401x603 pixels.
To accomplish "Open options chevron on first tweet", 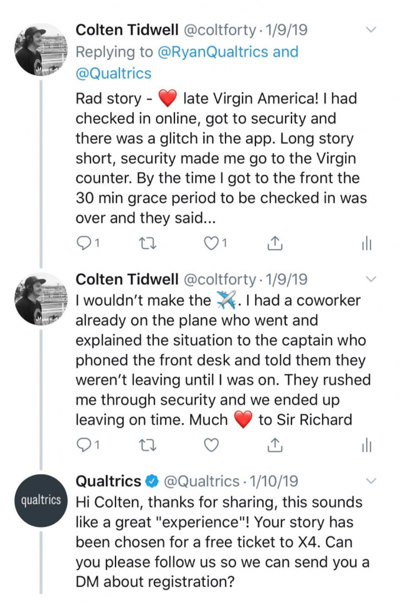I will pos(370,29).
